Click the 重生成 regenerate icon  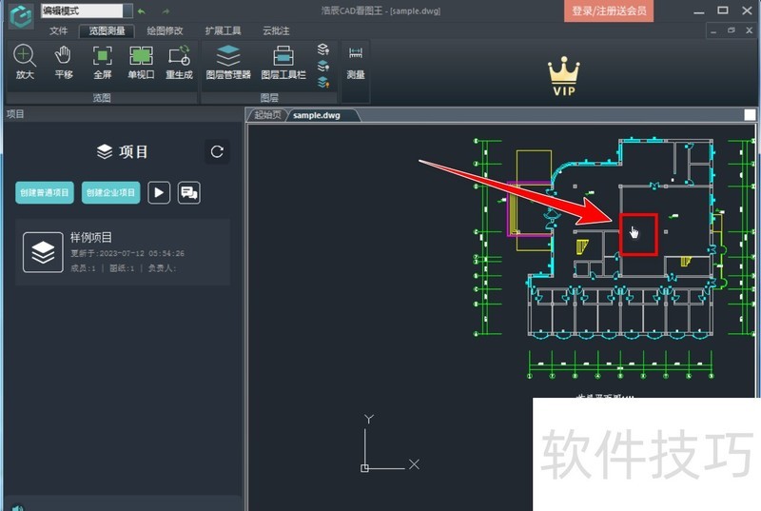(179, 62)
